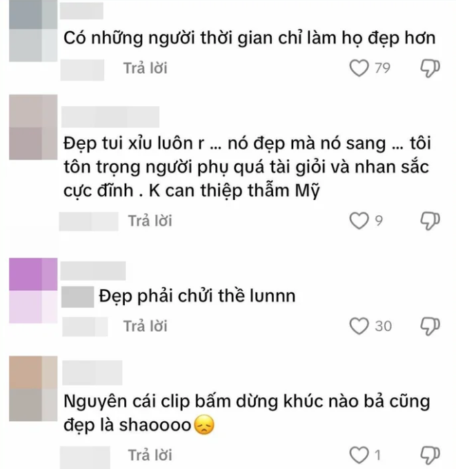Dislike the comment mentioning thẩm Mỹ
456x469 pixels.
pyautogui.click(x=430, y=221)
